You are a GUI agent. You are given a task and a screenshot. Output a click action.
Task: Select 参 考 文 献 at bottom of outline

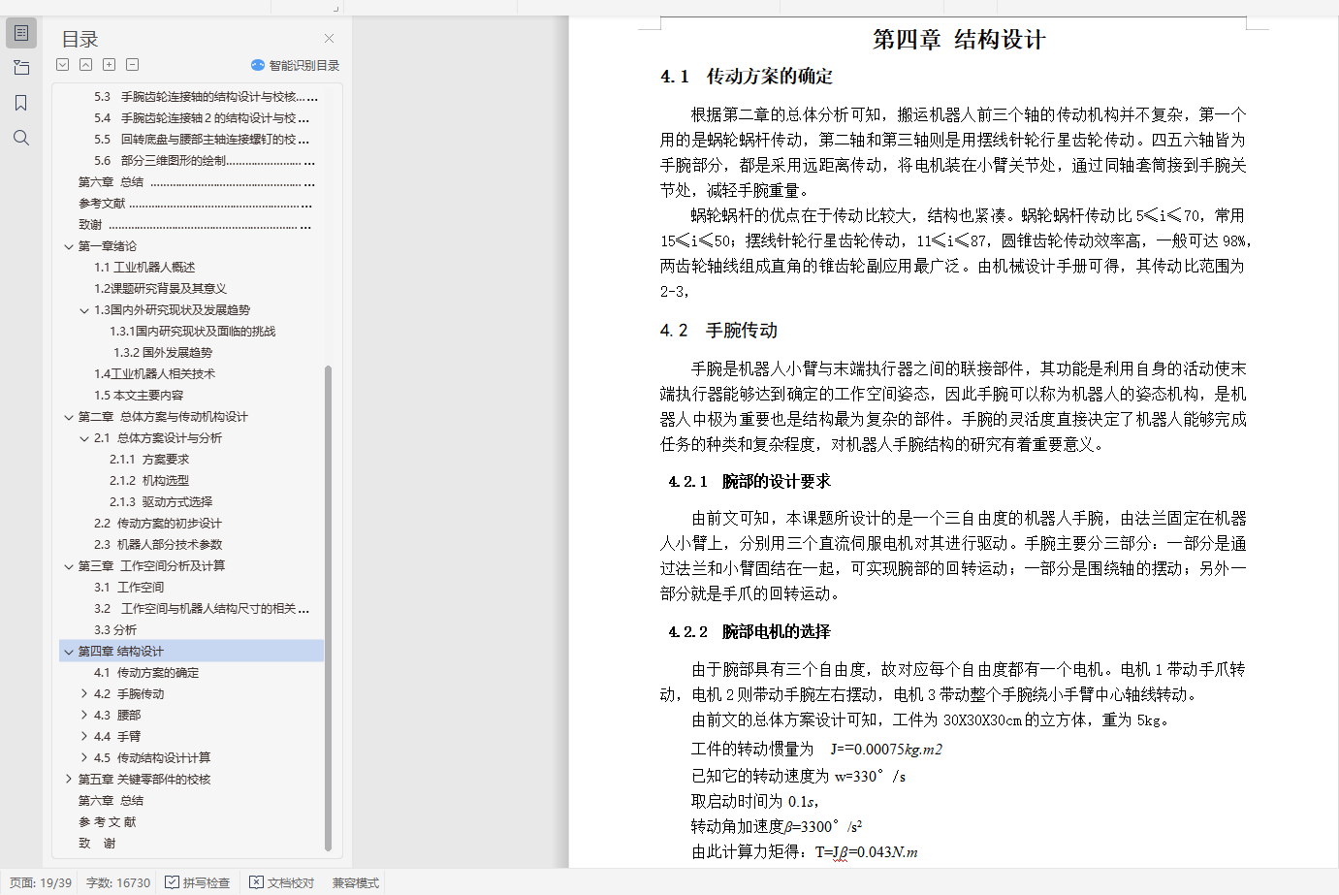(108, 822)
